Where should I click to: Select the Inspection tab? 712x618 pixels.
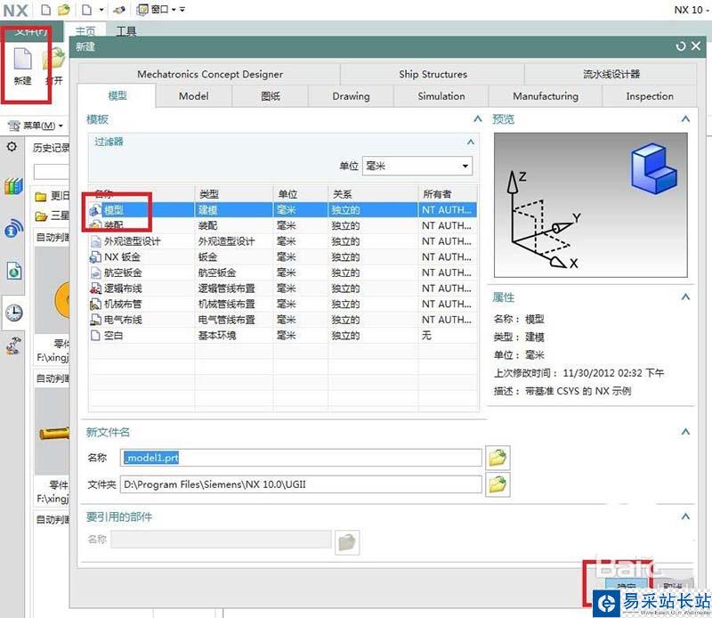pos(650,96)
